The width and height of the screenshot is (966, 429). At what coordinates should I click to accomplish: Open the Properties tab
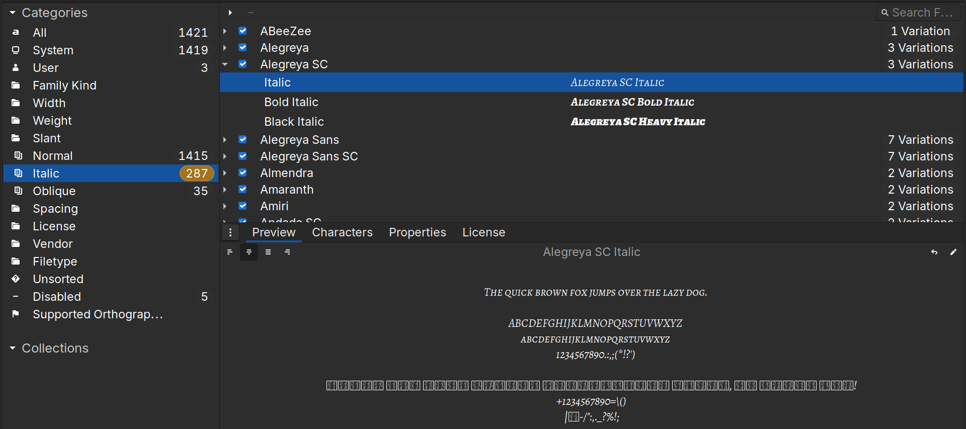point(417,232)
